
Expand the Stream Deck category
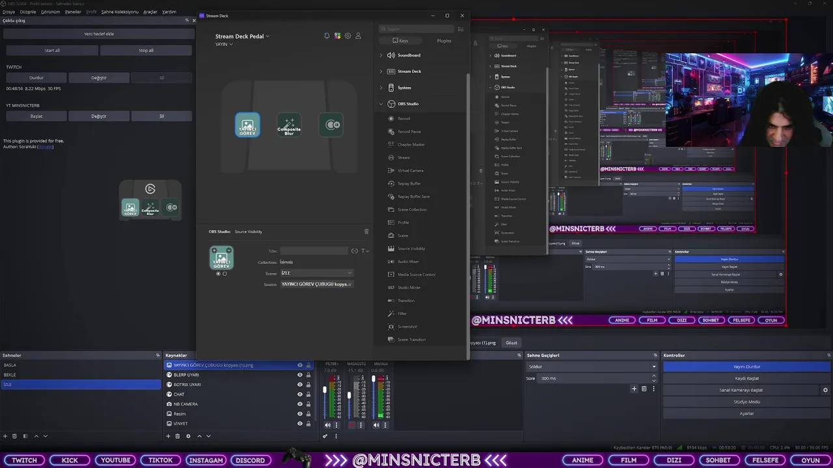coord(381,71)
